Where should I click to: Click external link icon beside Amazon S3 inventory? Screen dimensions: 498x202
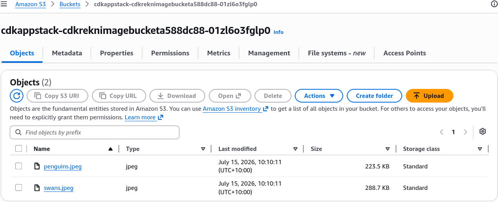(266, 109)
